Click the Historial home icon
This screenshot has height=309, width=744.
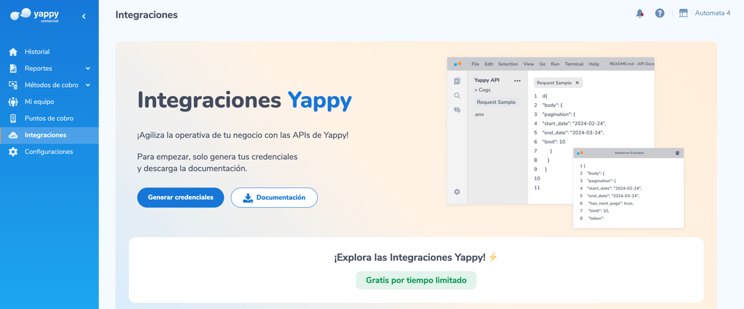(13, 52)
